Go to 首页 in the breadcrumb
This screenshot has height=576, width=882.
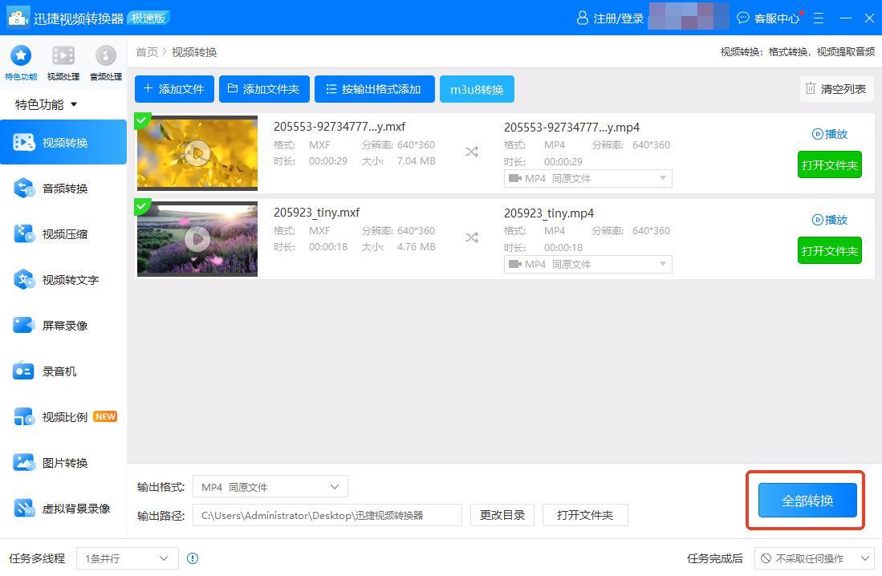[x=146, y=52]
